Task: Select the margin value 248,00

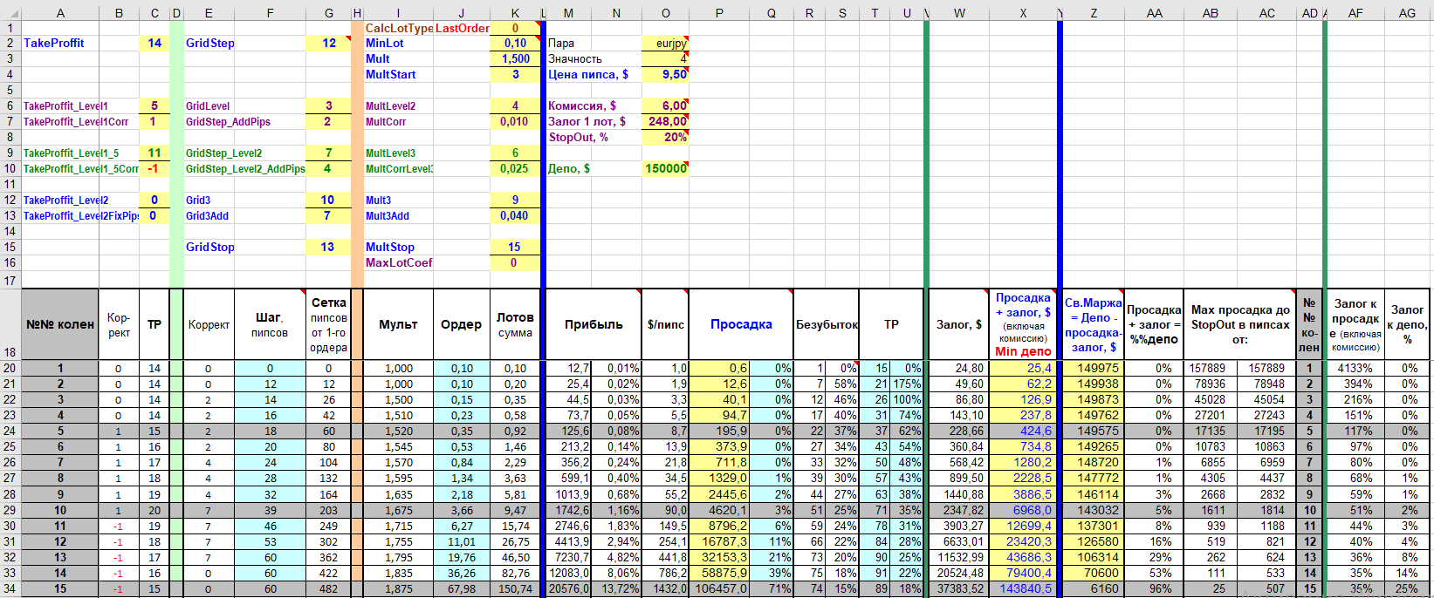Action: pos(665,121)
